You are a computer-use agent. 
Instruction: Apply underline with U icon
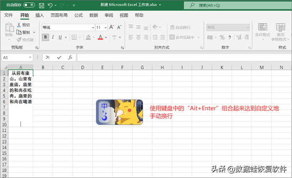[x=60, y=37]
